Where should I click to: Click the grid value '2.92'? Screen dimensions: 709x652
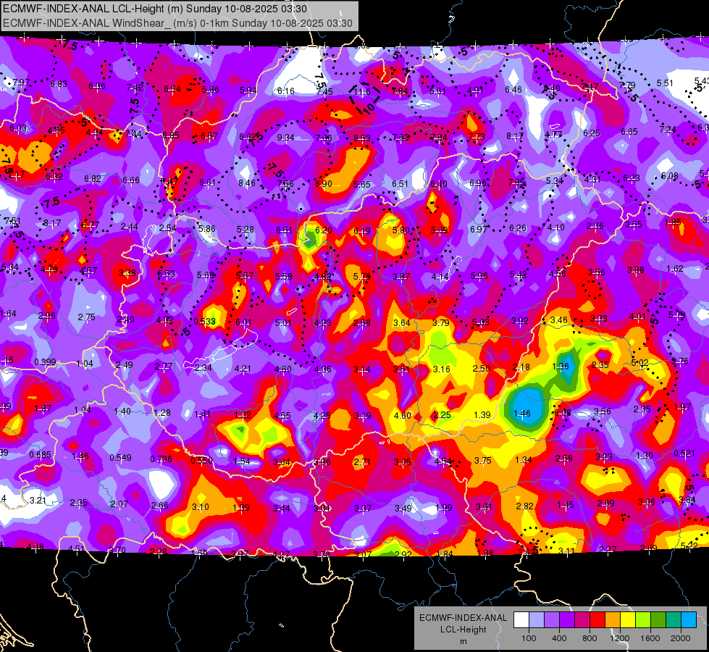403,553
